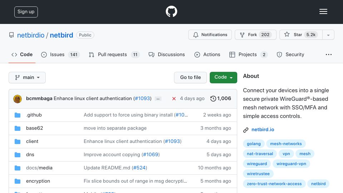Select the wireguard-vpn topic tag
The width and height of the screenshot is (343, 193).
click(x=291, y=164)
